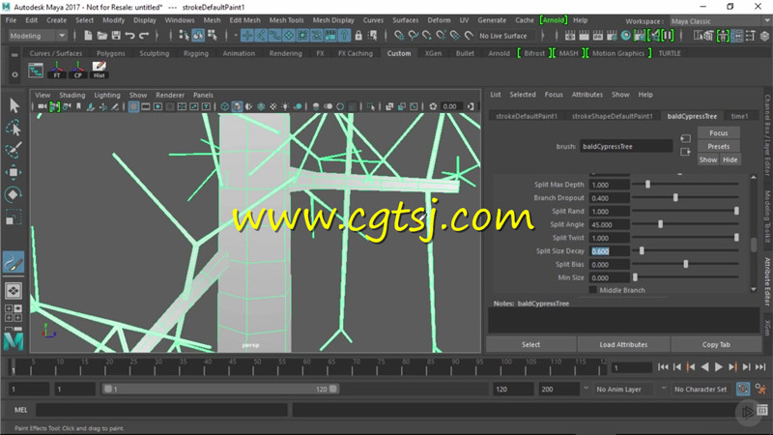
Task: Click the Undo arrow icon
Action: (129, 36)
